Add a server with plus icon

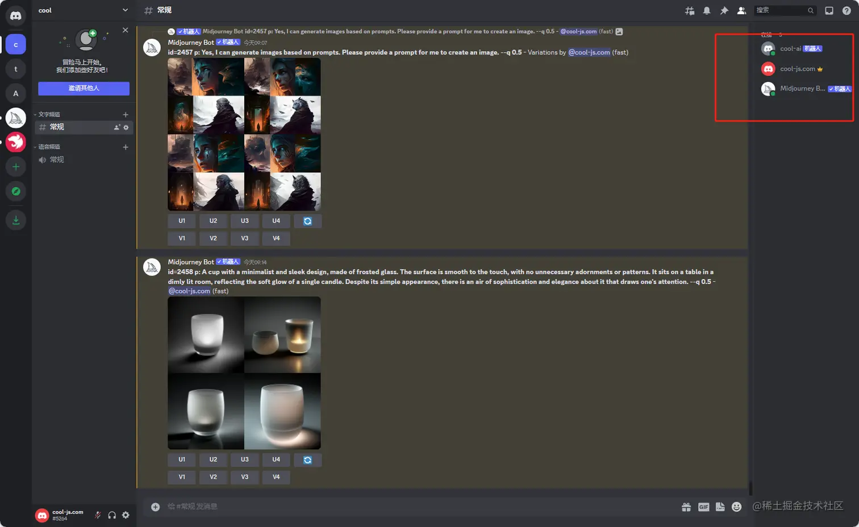click(16, 167)
